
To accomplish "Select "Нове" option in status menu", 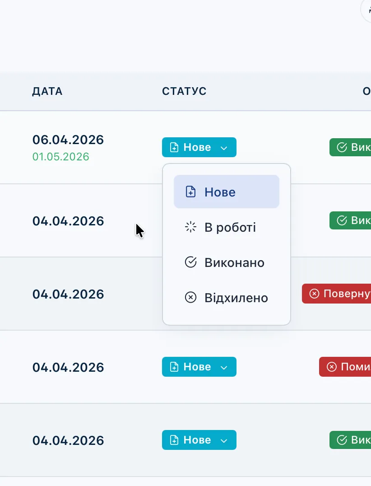I will [x=226, y=192].
